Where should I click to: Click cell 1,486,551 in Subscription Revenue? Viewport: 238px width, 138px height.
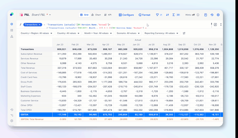(x=106, y=54)
